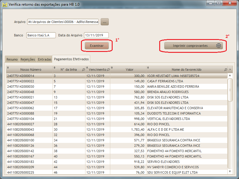
Task: Click the printer icon on Imprimir comprovantes
Action: [x=219, y=46]
